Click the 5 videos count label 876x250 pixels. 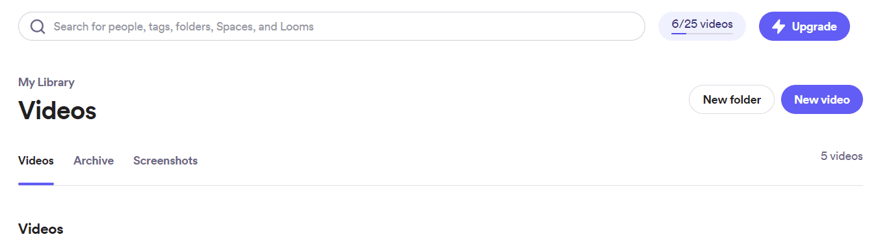(x=842, y=156)
